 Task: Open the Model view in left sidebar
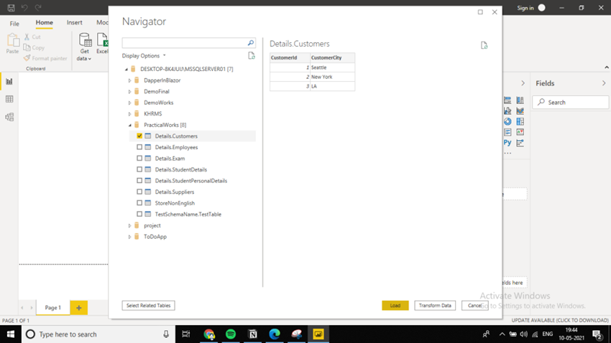pos(9,117)
